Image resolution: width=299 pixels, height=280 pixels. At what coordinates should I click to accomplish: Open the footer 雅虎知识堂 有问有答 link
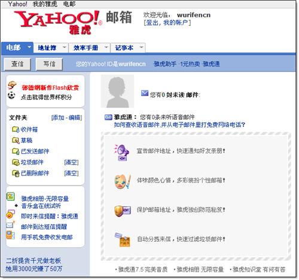click(259, 270)
